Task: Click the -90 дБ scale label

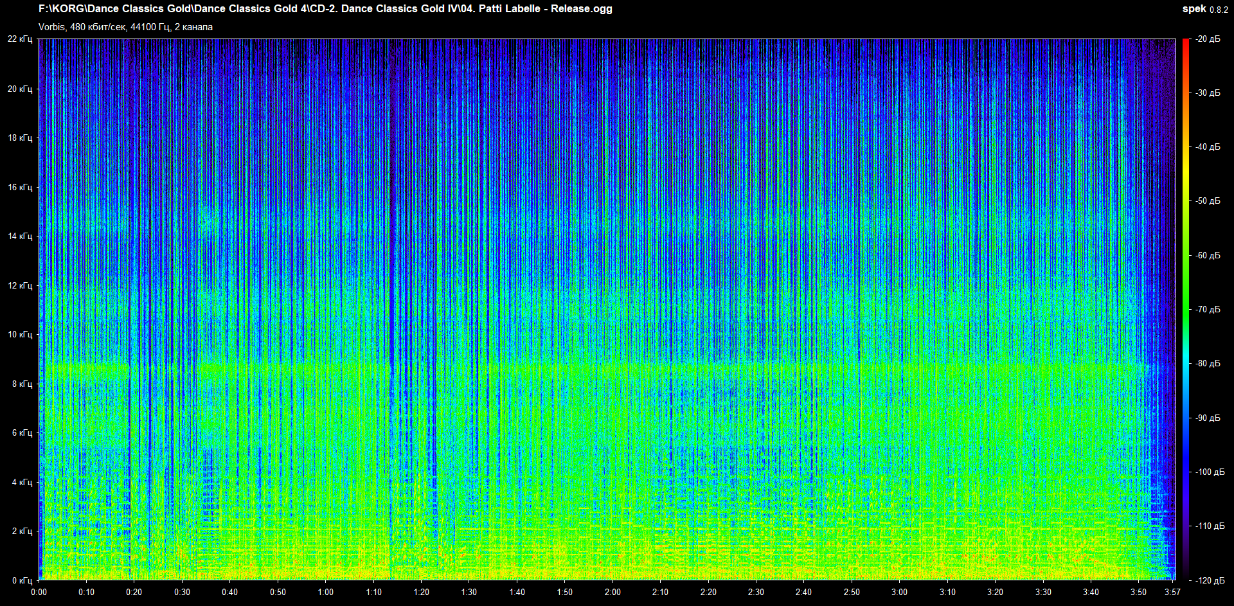Action: pos(1208,418)
